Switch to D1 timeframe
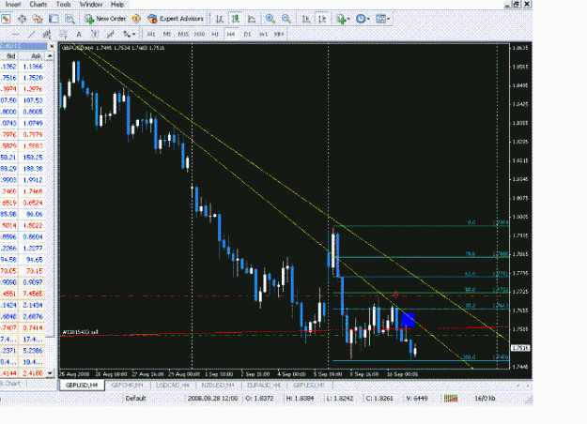Screen dimensions: 587x424 click(x=247, y=34)
